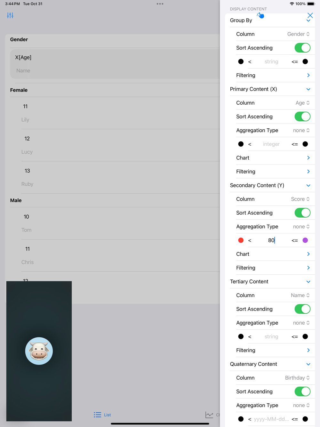Image resolution: width=320 pixels, height=427 pixels.
Task: Toggle Sort Ascending under Group By
Action: 302,48
